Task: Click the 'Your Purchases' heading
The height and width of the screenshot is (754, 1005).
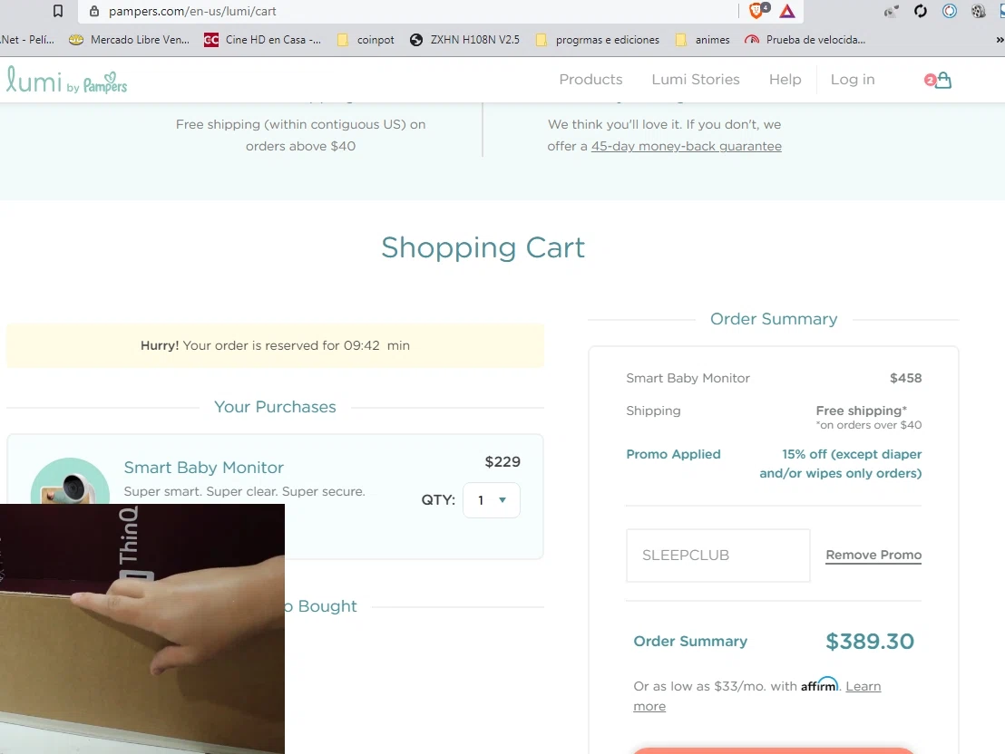Action: [x=275, y=407]
